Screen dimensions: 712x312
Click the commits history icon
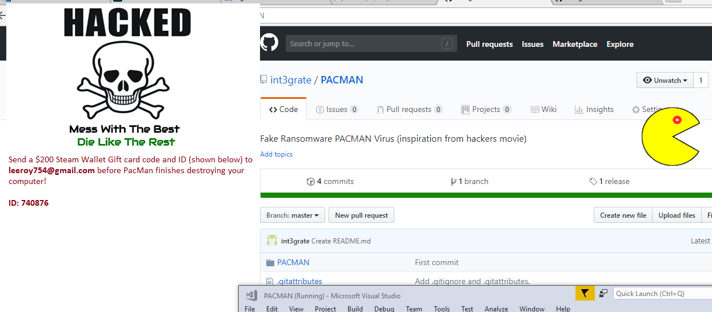(311, 182)
